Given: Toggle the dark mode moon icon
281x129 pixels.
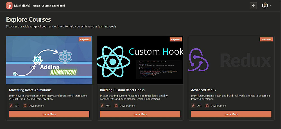Looking at the screenshot, I should (253, 6).
